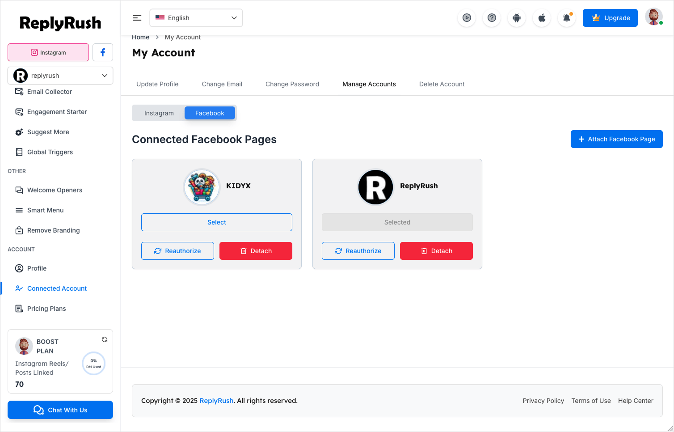Open ReplyRush link in footer copyright
Screen dimensions: 674x432
coord(216,401)
